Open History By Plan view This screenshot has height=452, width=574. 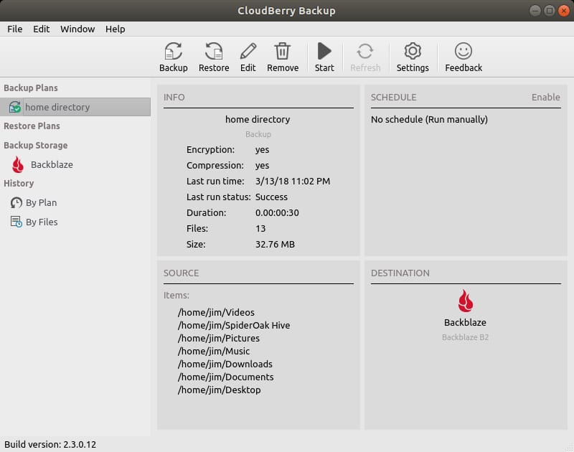tap(41, 202)
